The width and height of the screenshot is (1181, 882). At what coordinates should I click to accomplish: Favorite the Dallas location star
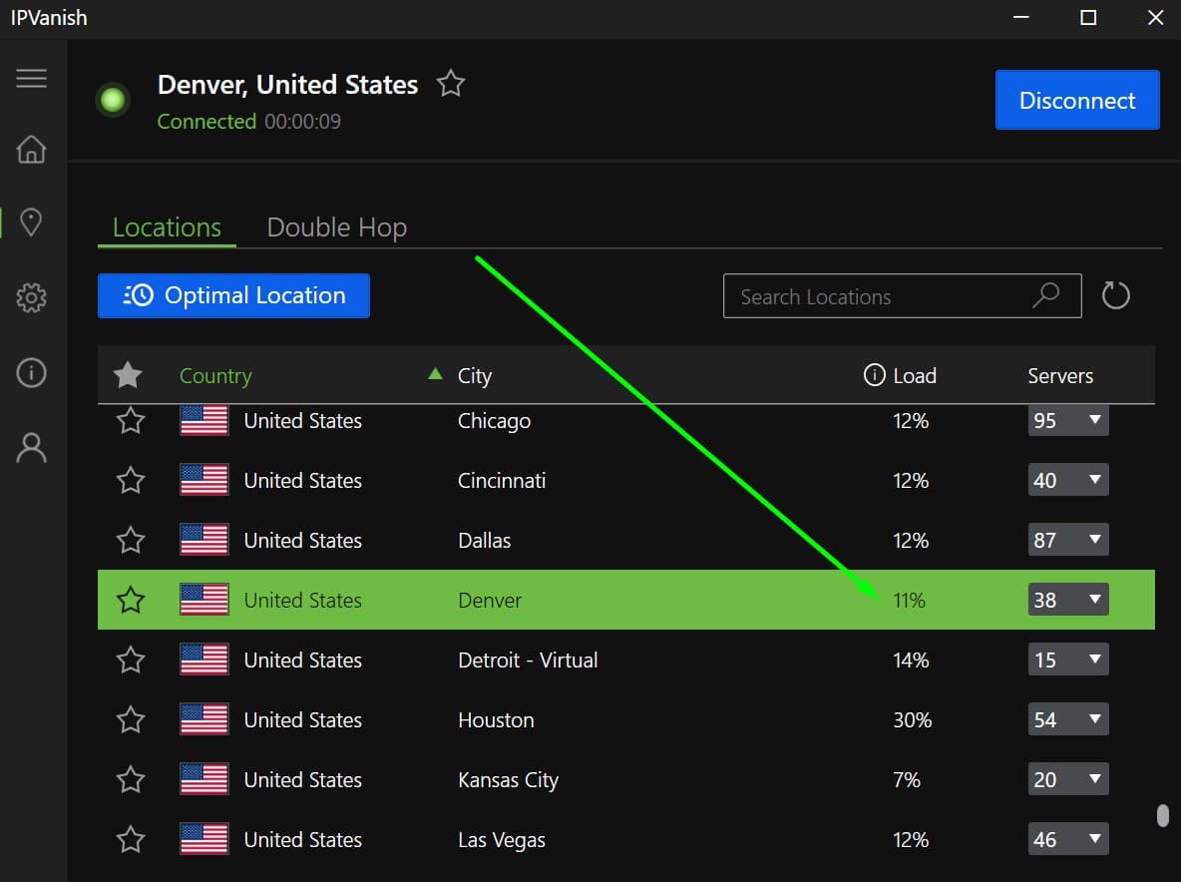(131, 540)
